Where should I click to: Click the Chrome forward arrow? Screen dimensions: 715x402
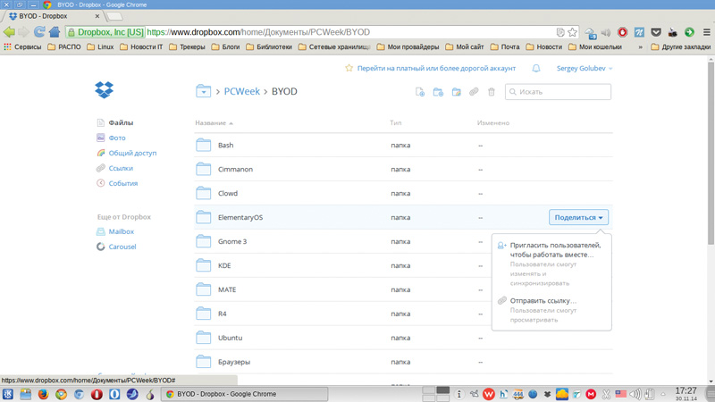24,32
